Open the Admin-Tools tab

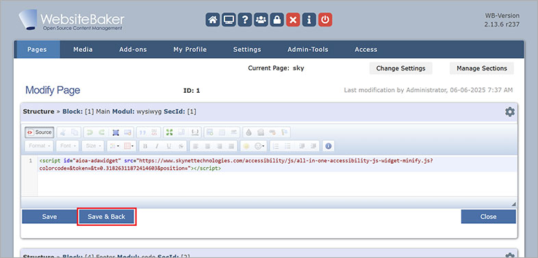click(x=308, y=49)
